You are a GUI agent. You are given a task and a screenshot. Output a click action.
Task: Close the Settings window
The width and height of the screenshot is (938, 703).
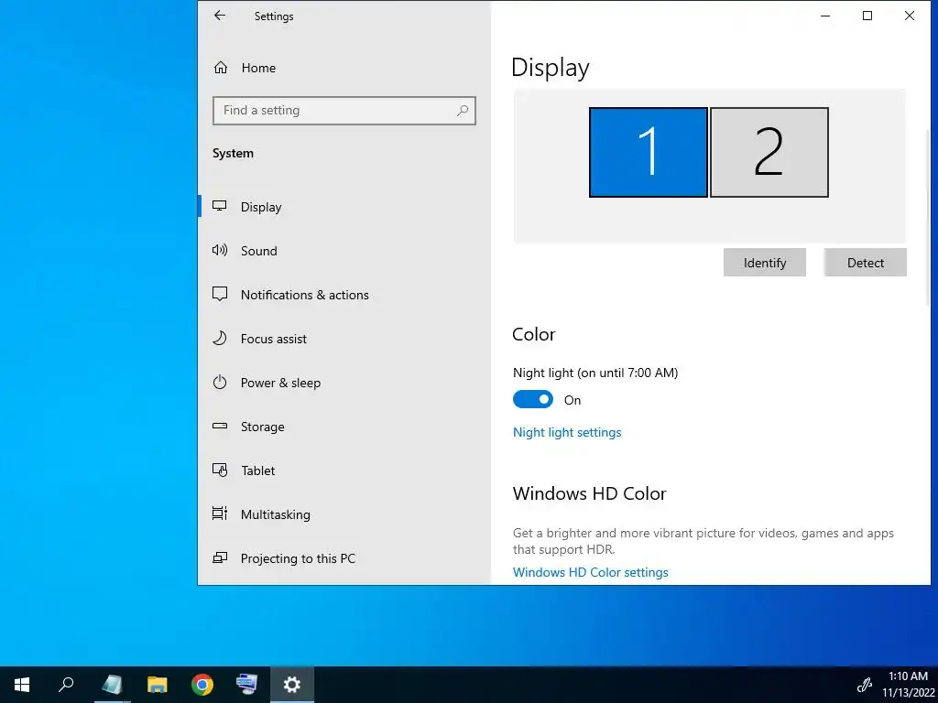coord(910,16)
